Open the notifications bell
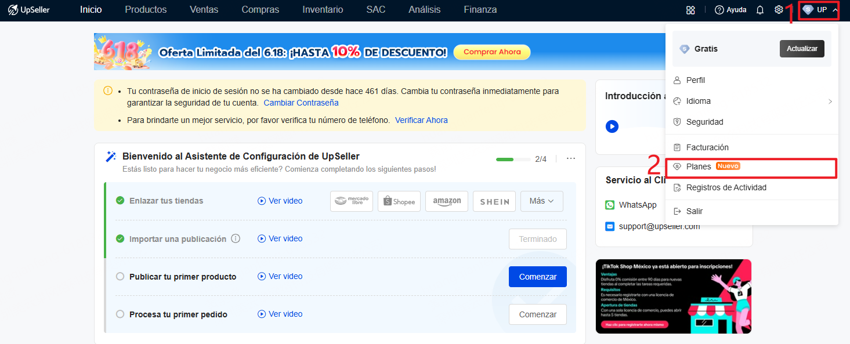The width and height of the screenshot is (850, 344). (760, 10)
